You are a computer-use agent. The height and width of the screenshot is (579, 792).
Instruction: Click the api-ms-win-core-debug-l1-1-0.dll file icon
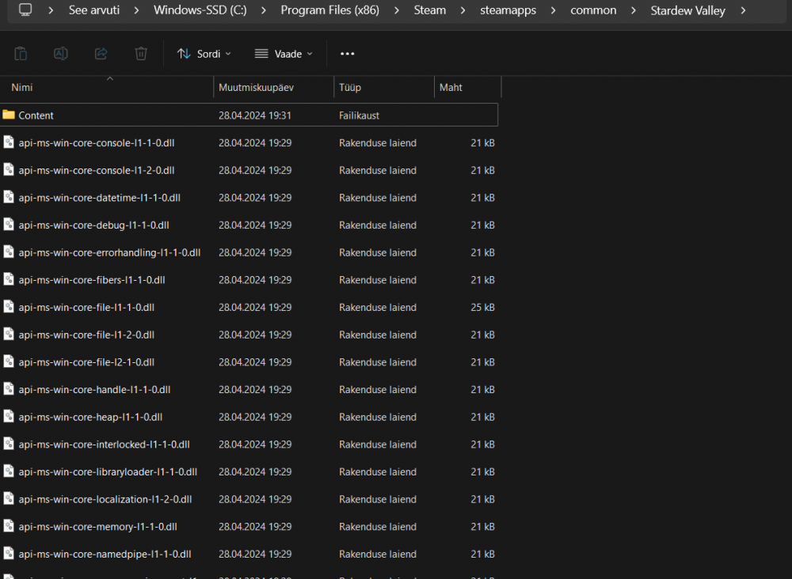point(9,225)
